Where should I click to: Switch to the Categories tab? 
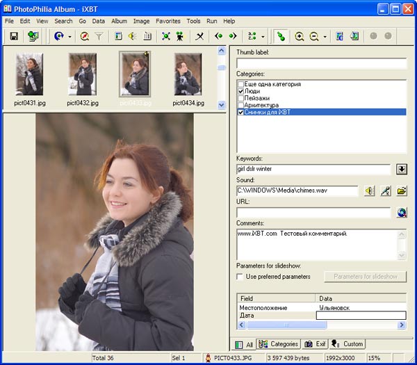click(x=278, y=344)
